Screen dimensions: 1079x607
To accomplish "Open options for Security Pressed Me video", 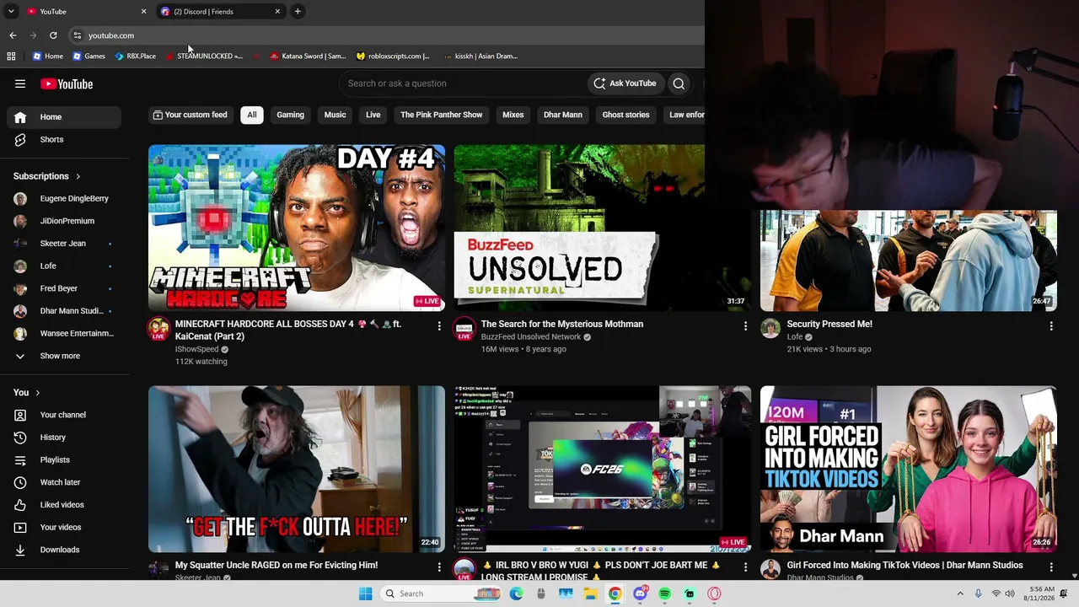I will 1051,325.
